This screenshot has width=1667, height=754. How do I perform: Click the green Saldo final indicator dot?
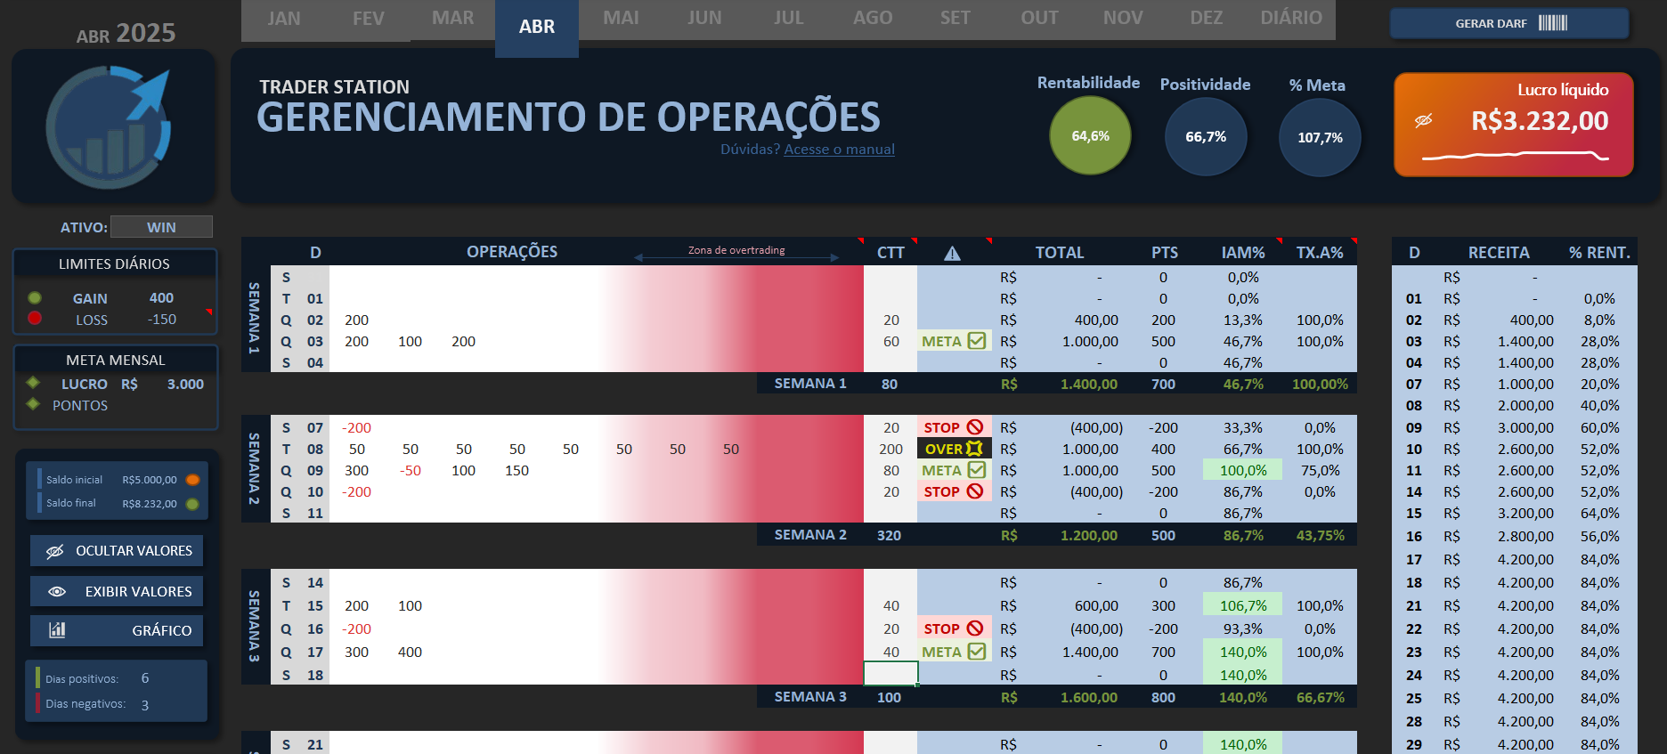(192, 504)
